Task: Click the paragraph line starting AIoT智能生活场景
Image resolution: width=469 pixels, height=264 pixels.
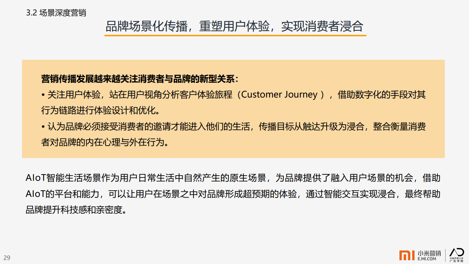Action: point(233,178)
